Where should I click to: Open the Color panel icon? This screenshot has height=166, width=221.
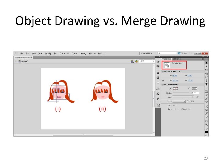tap(158, 62)
